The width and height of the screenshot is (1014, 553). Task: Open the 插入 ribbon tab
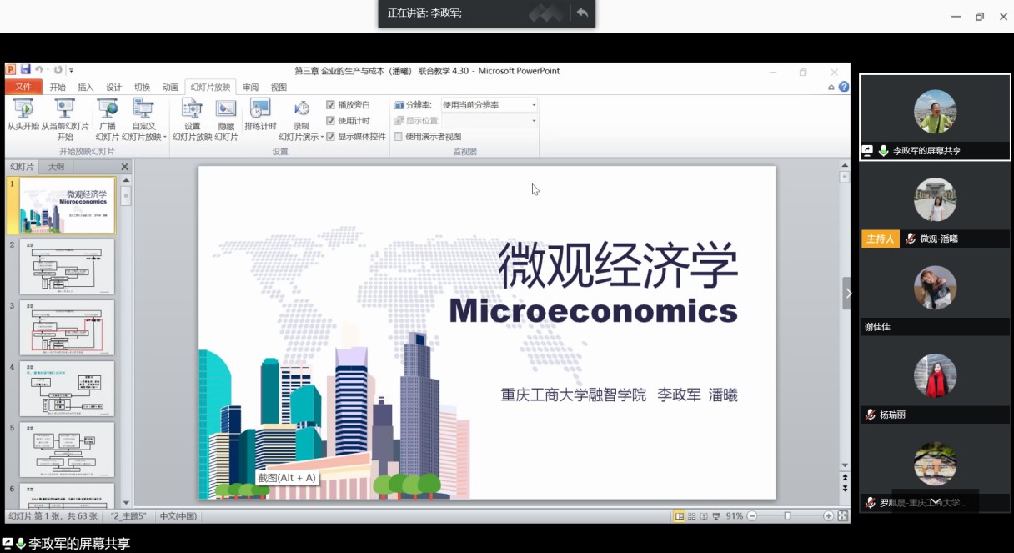(x=86, y=88)
